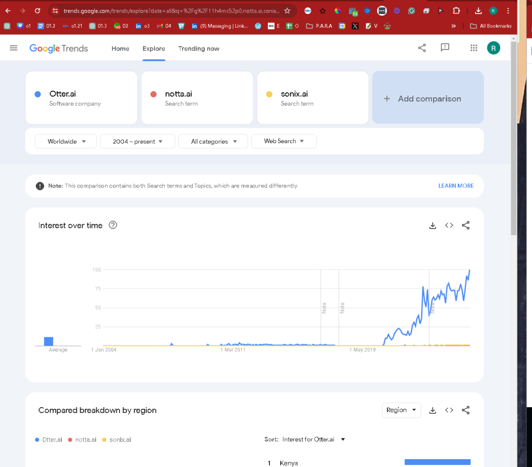Open the o3 LinkedIn bookmark
Viewport: 532px width, 467px height.
point(142,26)
